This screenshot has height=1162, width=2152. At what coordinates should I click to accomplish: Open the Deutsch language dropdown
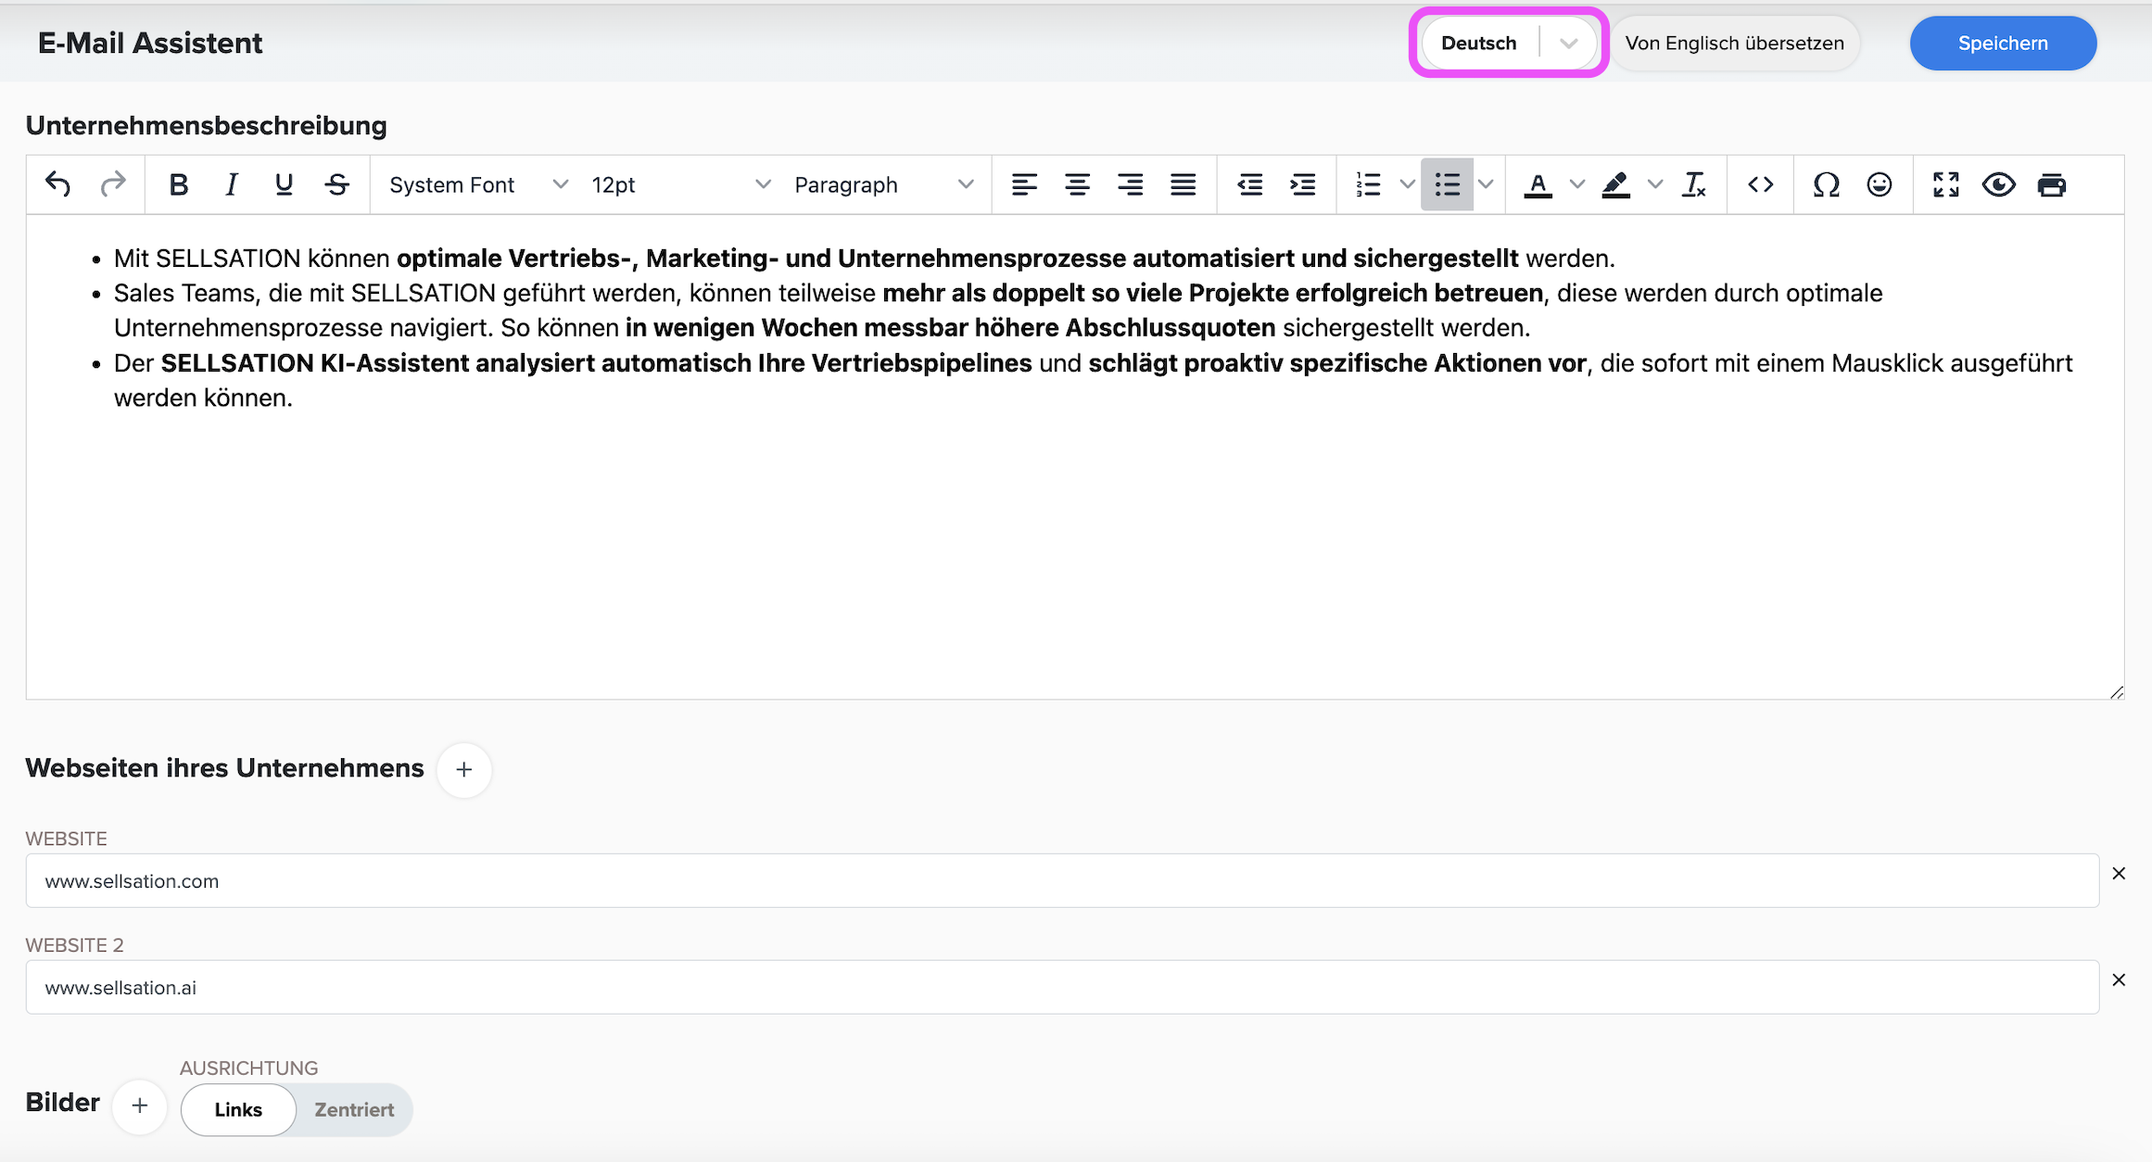pos(1509,43)
